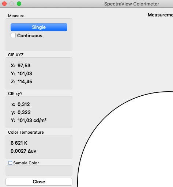The height and width of the screenshot is (187, 173).
Task: Select the X value 97,53
Action: pos(24,65)
